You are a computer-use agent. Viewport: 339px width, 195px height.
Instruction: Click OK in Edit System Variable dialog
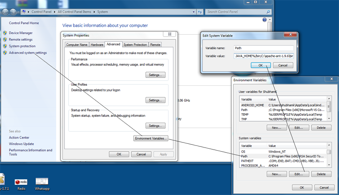point(261,65)
